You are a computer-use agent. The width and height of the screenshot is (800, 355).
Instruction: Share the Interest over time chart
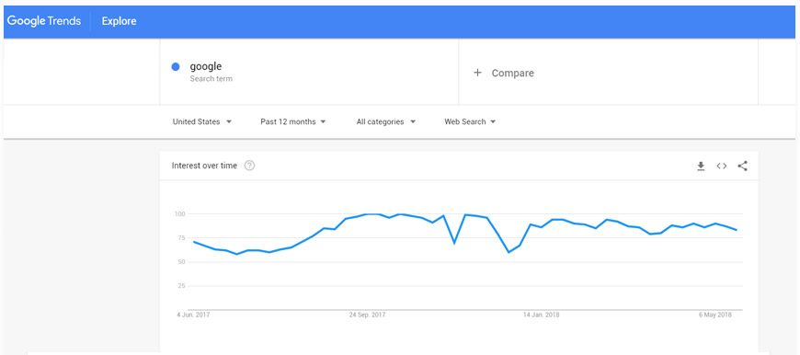(743, 166)
